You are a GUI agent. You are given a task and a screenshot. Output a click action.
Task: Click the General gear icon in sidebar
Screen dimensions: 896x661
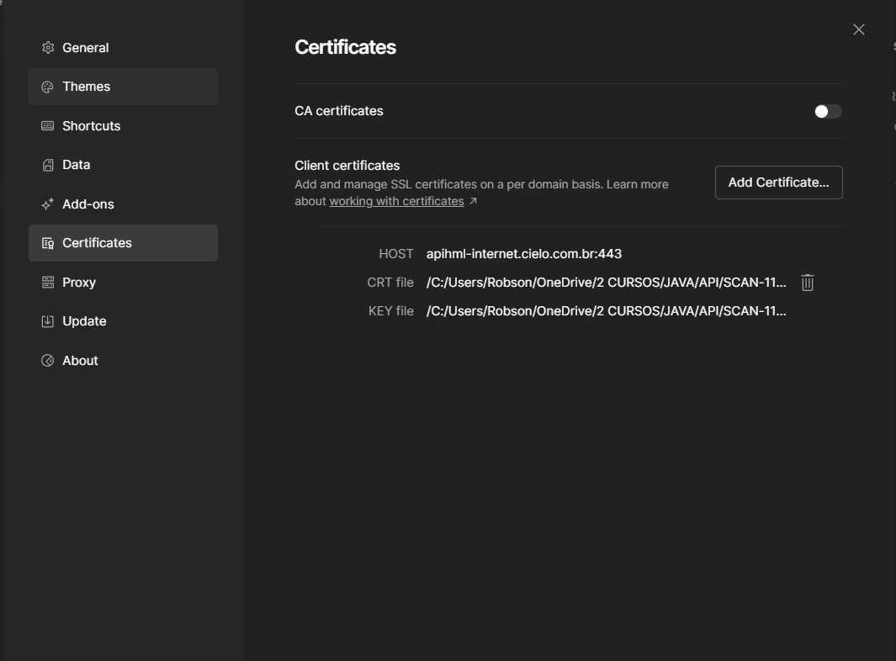48,48
